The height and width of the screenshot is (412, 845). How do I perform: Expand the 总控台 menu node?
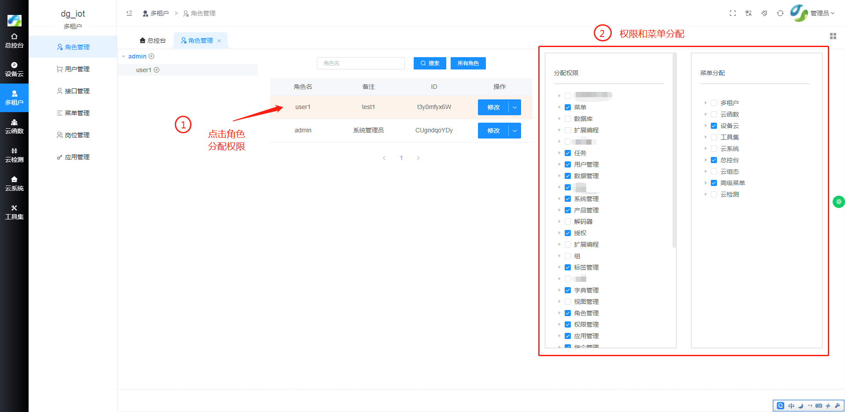705,160
